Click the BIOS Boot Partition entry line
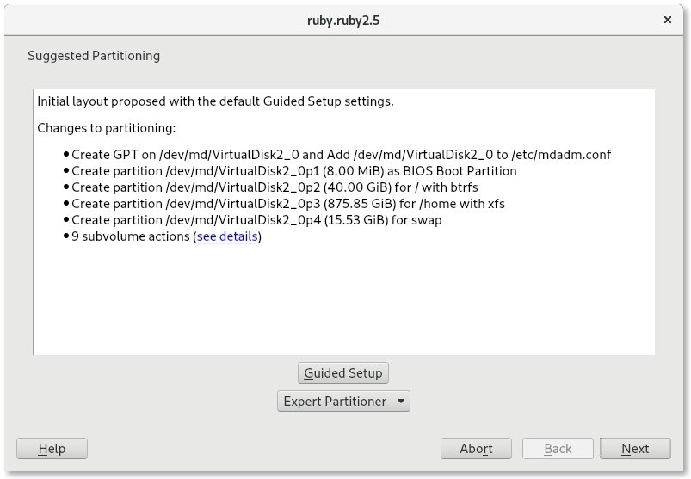Screen dimensions: 691x479 [293, 171]
